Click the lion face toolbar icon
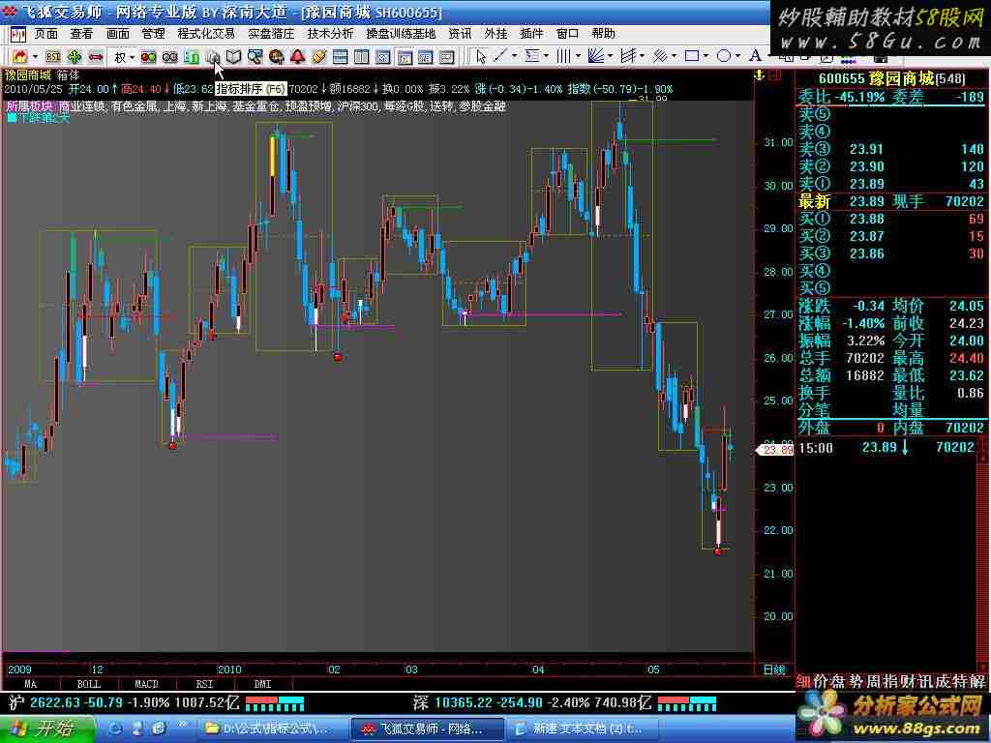 [x=276, y=57]
